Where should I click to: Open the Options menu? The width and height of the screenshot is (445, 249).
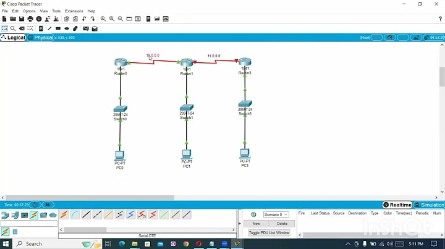click(29, 11)
